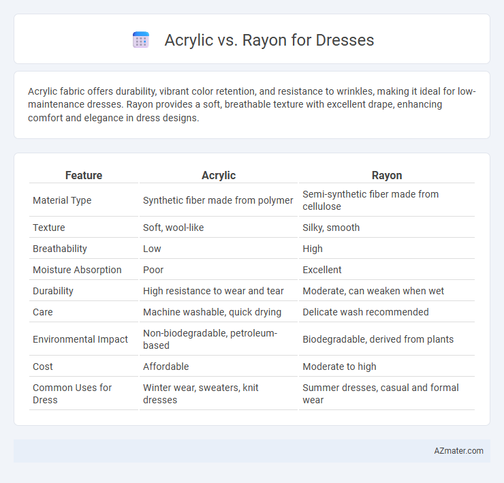Click 'Moderate, can weaken when wet' cell
The width and height of the screenshot is (504, 483).
373,291
